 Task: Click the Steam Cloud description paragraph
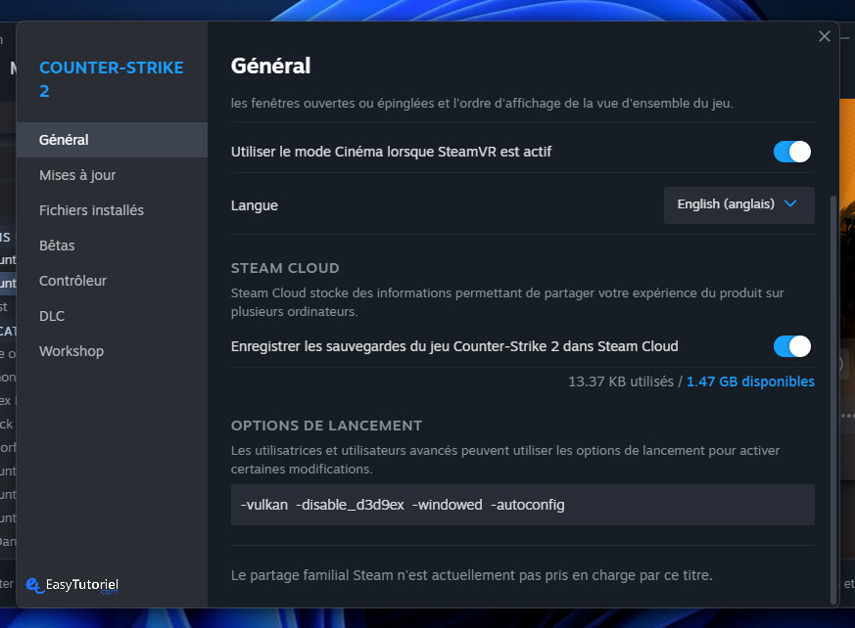pyautogui.click(x=507, y=302)
